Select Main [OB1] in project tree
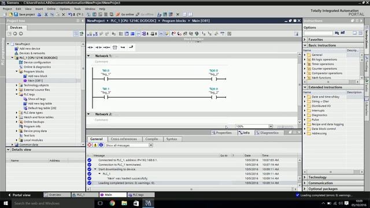This screenshot has height=208, width=370. tap(35, 81)
